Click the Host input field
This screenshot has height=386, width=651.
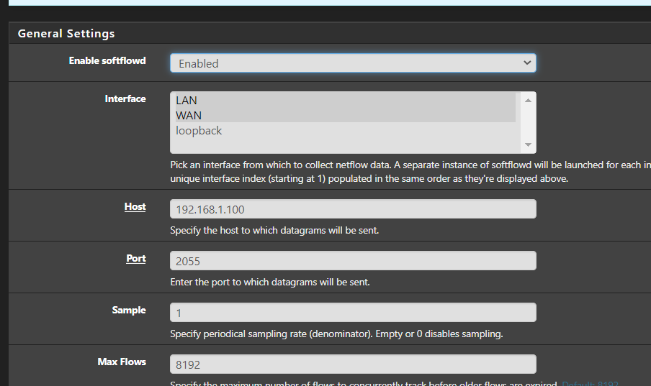(353, 209)
